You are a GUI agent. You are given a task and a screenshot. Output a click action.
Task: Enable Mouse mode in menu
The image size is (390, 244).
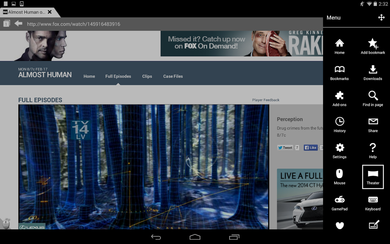[x=339, y=177]
